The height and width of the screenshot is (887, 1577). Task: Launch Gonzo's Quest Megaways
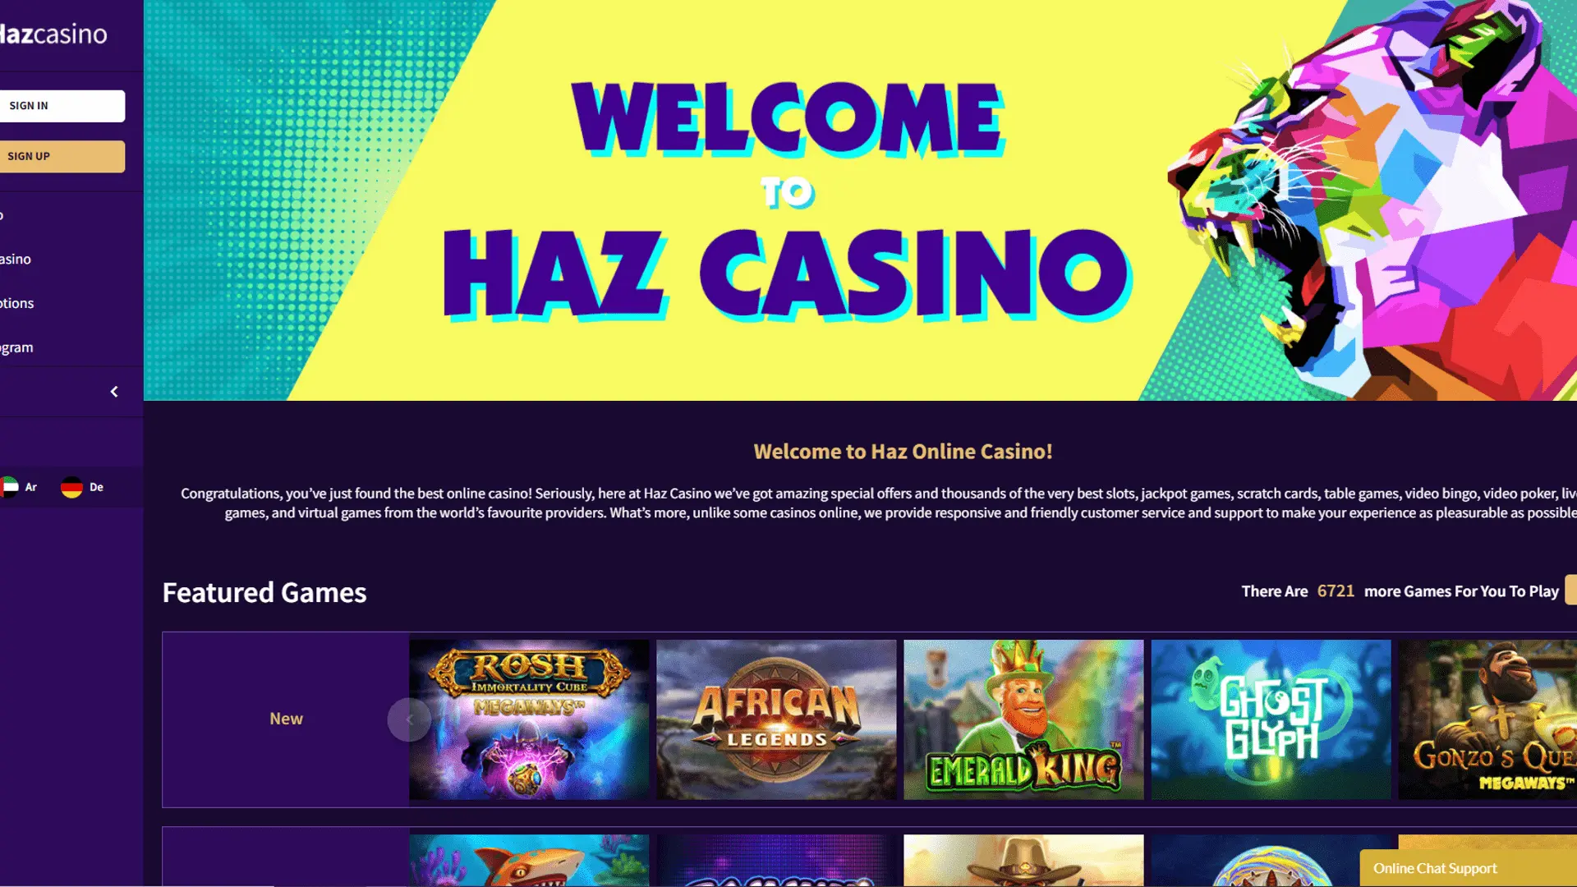tap(1487, 719)
